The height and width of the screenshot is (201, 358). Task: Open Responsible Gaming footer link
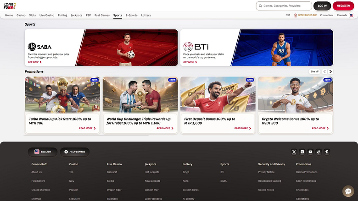(x=269, y=181)
